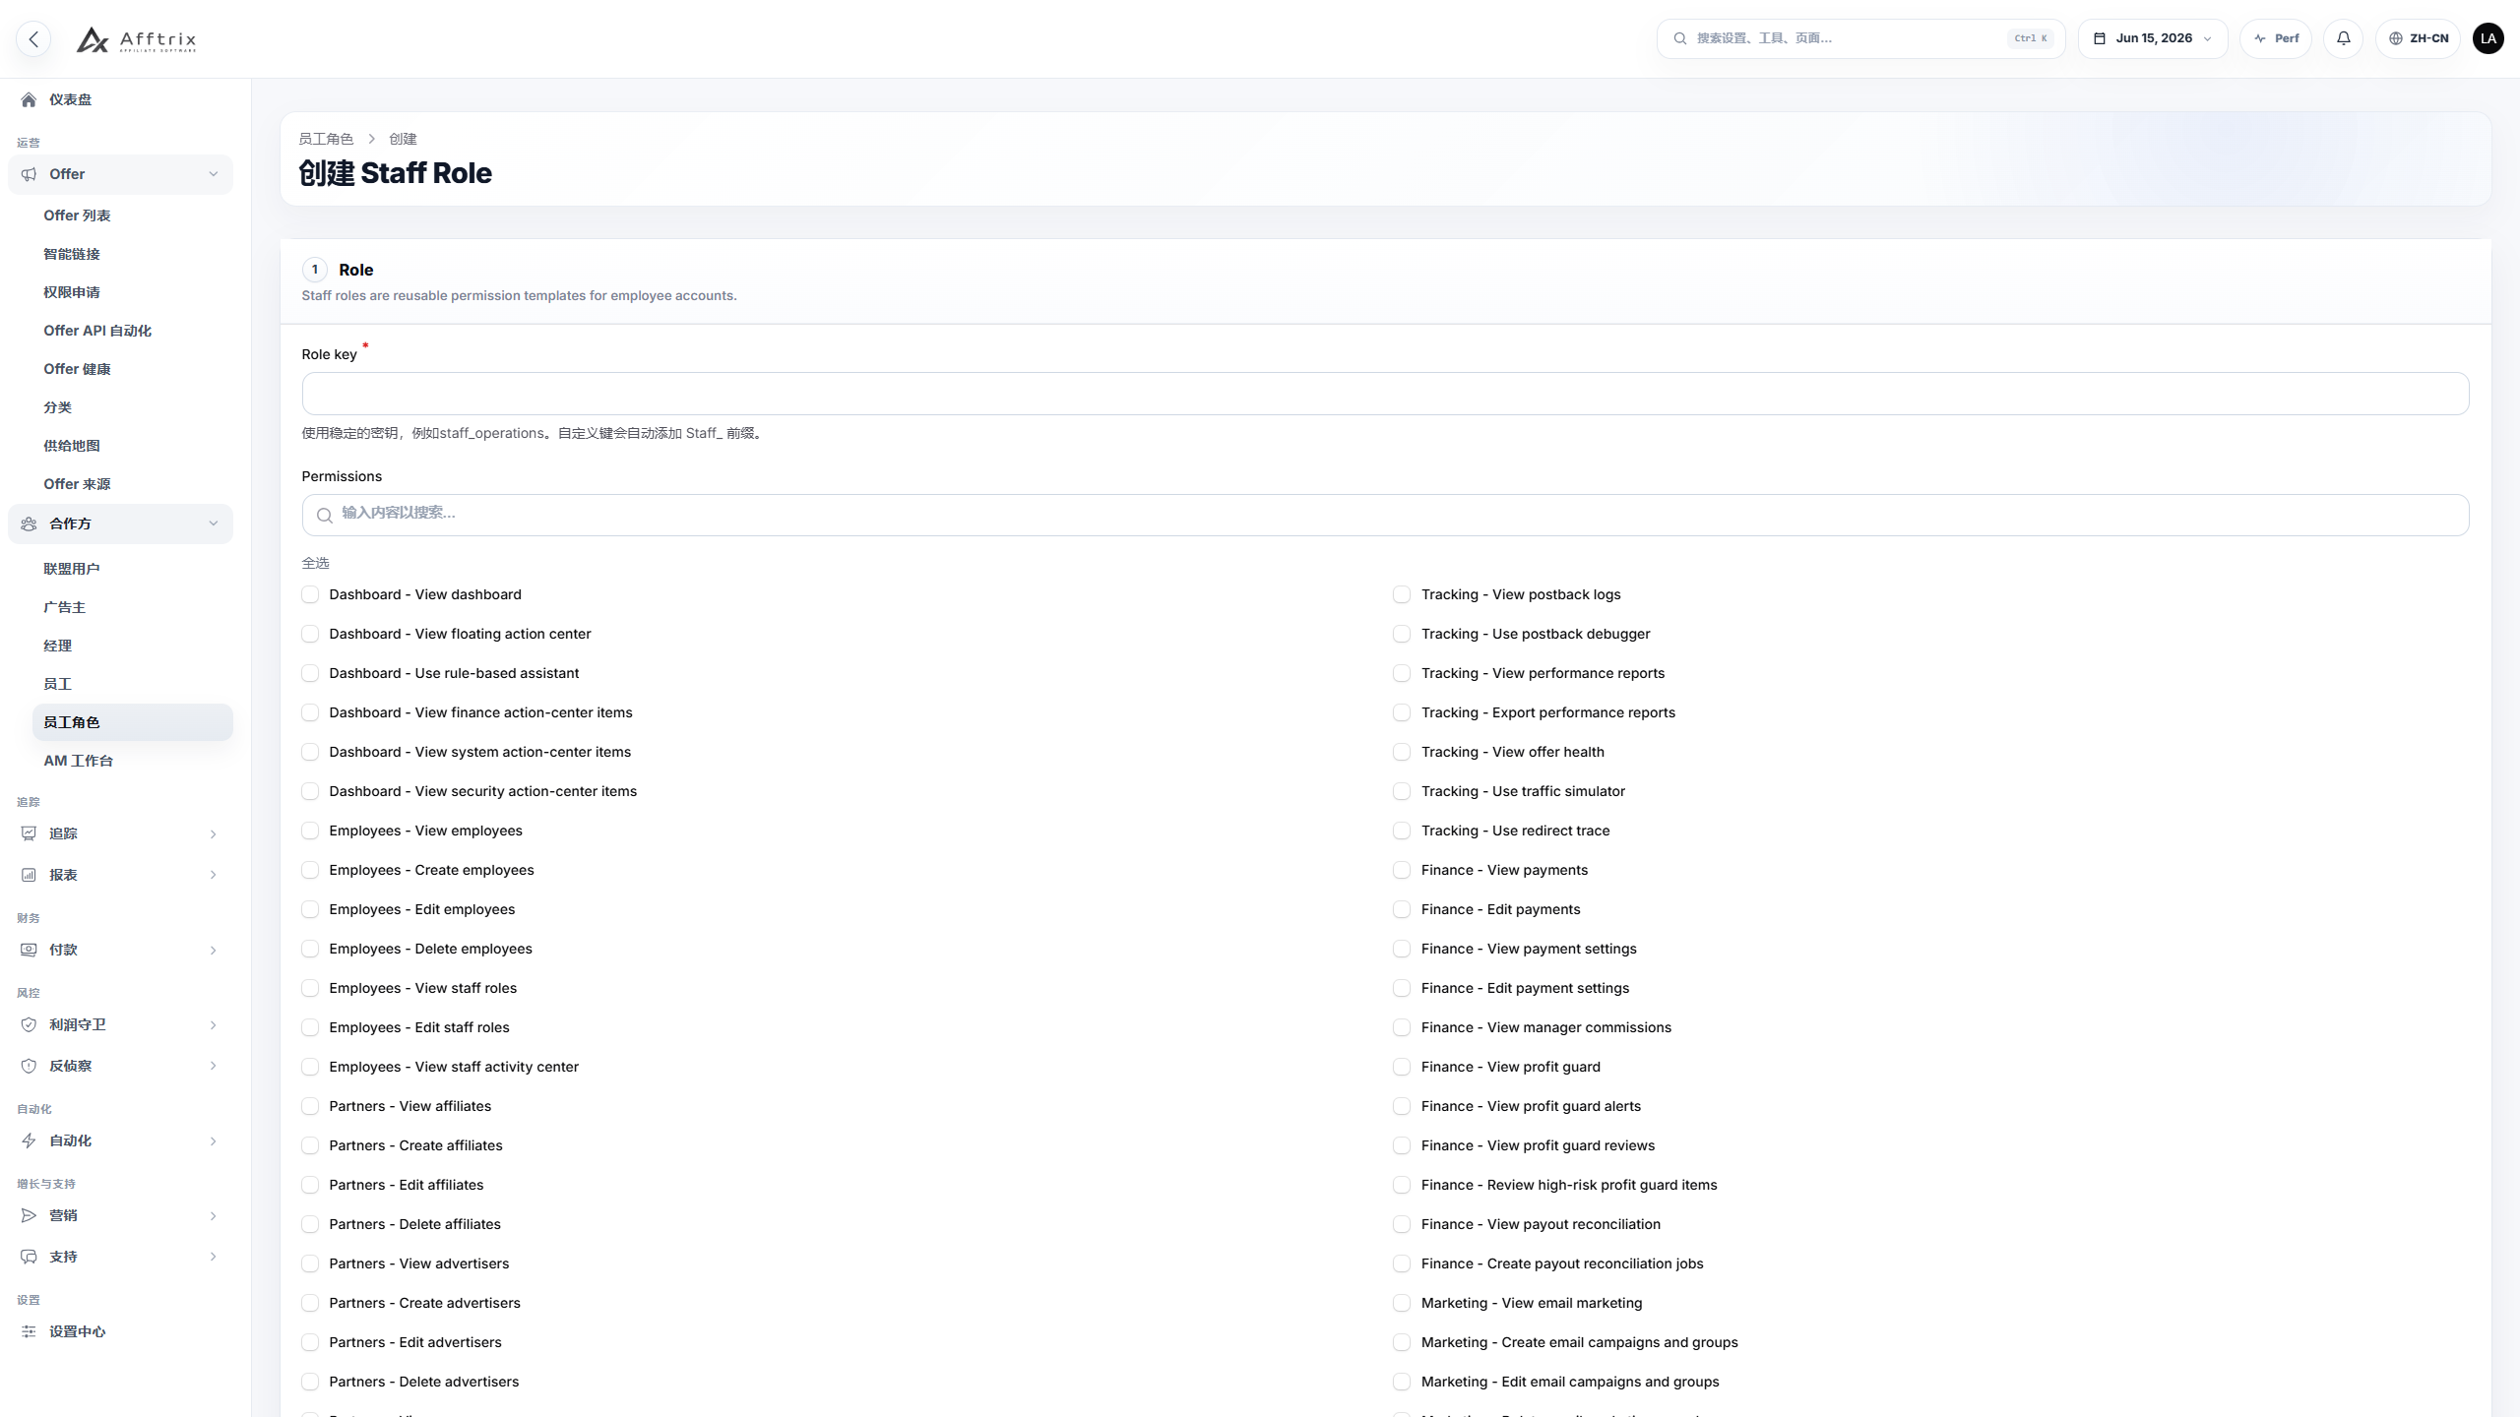Click the 反侦察 shield icon
This screenshot has height=1417, width=2520.
click(x=29, y=1066)
